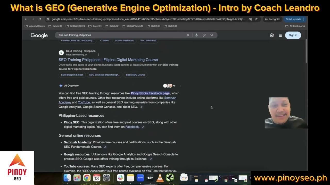Open the Batch33 bookmark folder
Viewport: 330px width, 185px height.
coord(153,26)
